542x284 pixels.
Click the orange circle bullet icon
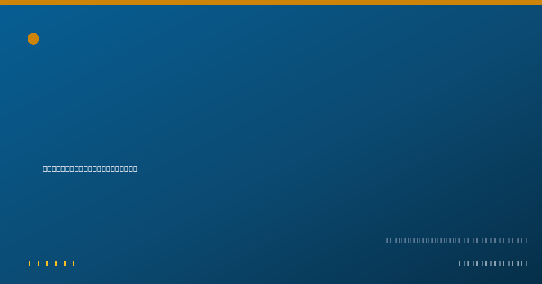tap(33, 39)
